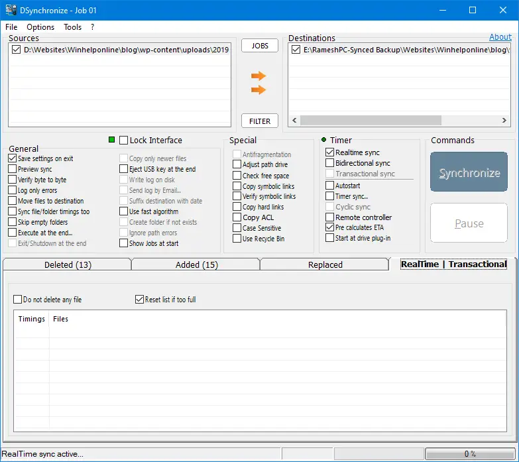Open the Options menu

pyautogui.click(x=40, y=27)
